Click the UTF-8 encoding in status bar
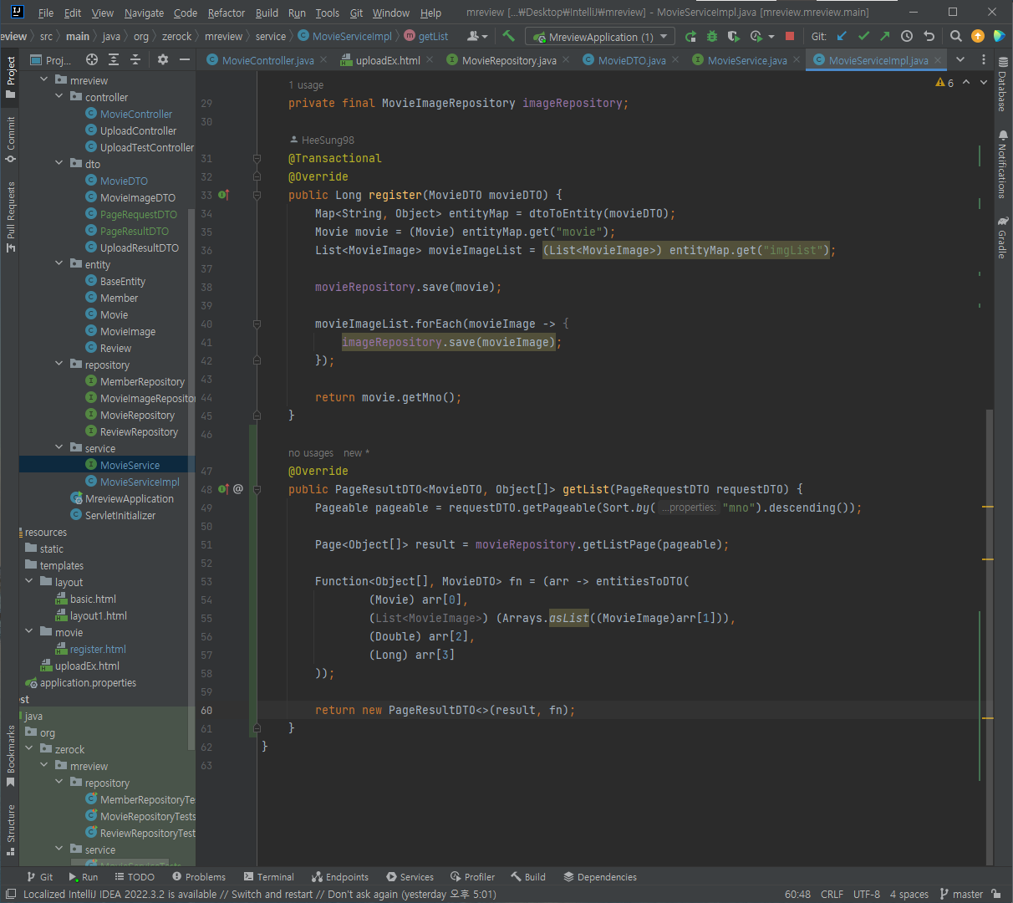The height and width of the screenshot is (903, 1013). pyautogui.click(x=867, y=894)
